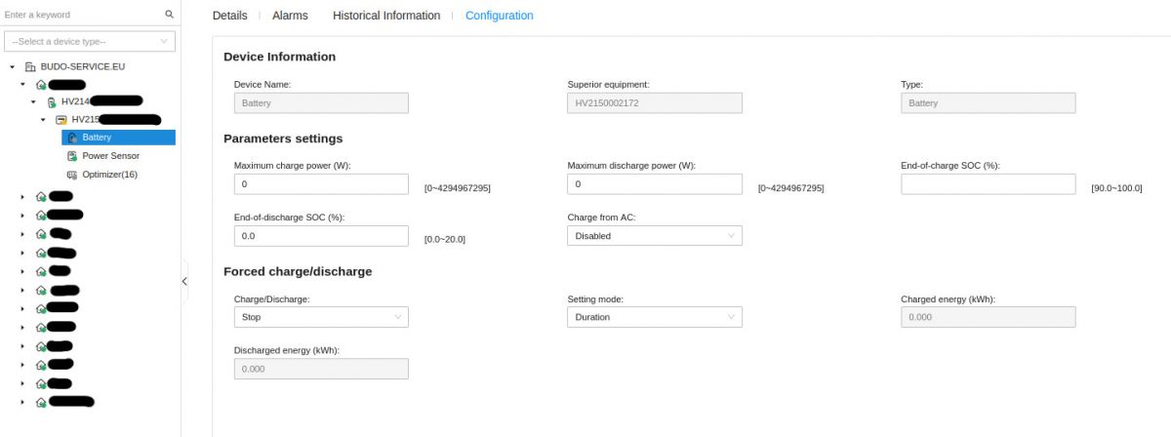The image size is (1171, 437).
Task: Click the Battery icon in the tree
Action: click(72, 138)
